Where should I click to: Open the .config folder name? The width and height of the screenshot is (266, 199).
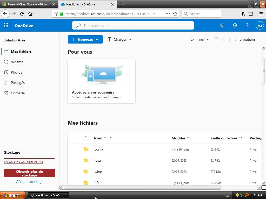pos(99,149)
